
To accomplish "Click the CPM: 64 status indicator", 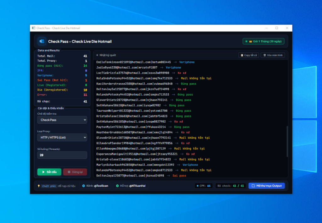I will 203,186.
